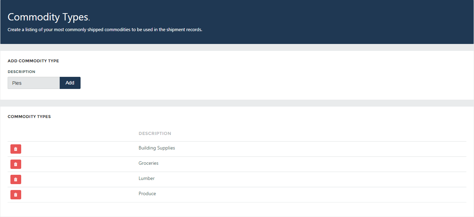Screen dimensions: 474x217
Task: Click the subtitle about commonly shipped commodities
Action: pyautogui.click(x=105, y=30)
